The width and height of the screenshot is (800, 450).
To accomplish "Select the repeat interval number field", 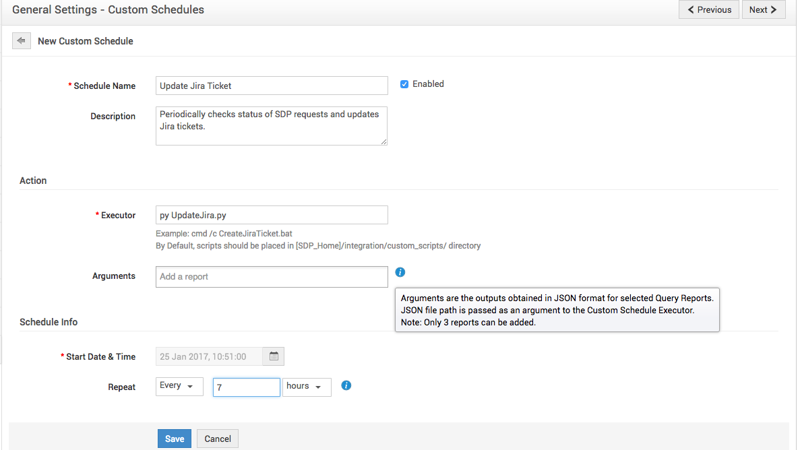I will click(246, 387).
